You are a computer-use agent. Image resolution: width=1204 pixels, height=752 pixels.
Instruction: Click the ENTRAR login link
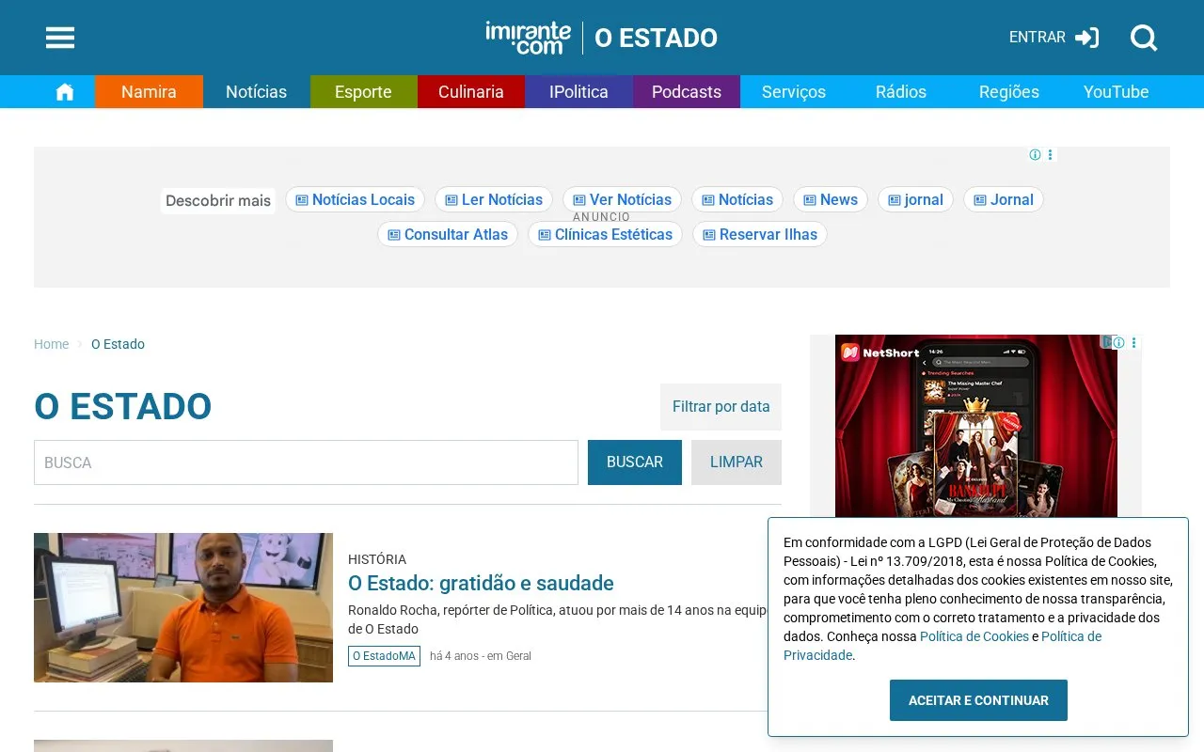1038,38
